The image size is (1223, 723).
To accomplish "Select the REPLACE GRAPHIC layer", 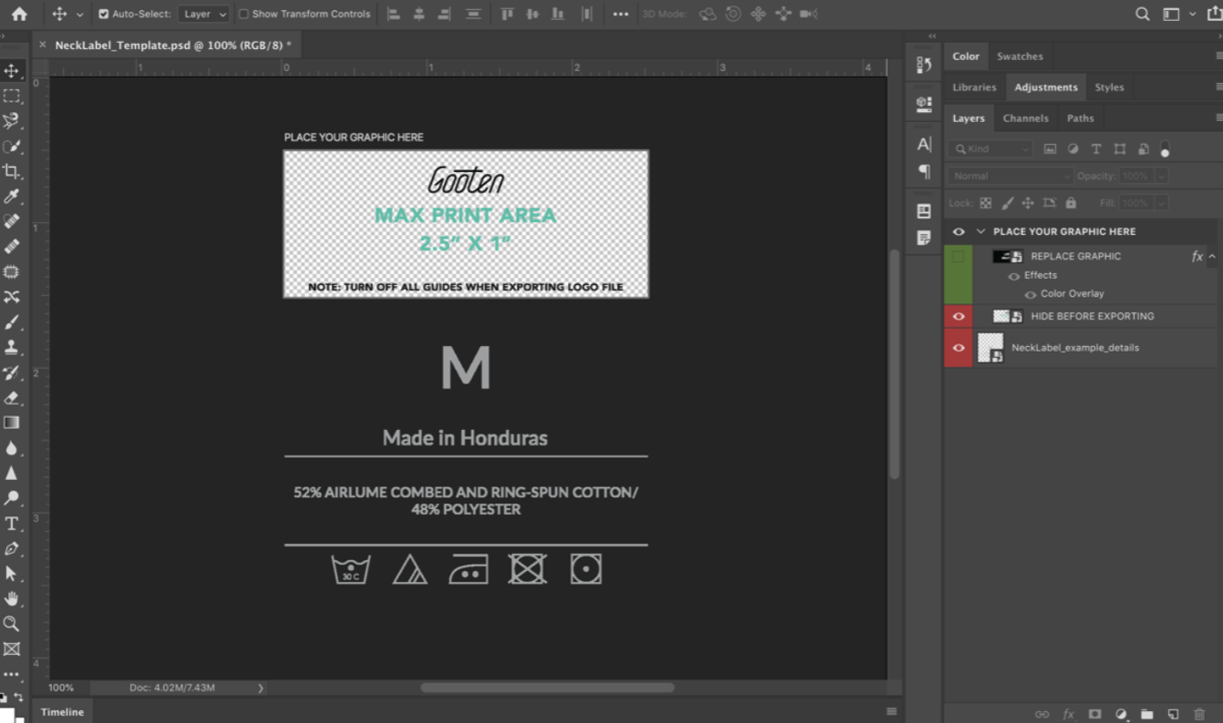I will (x=1075, y=257).
